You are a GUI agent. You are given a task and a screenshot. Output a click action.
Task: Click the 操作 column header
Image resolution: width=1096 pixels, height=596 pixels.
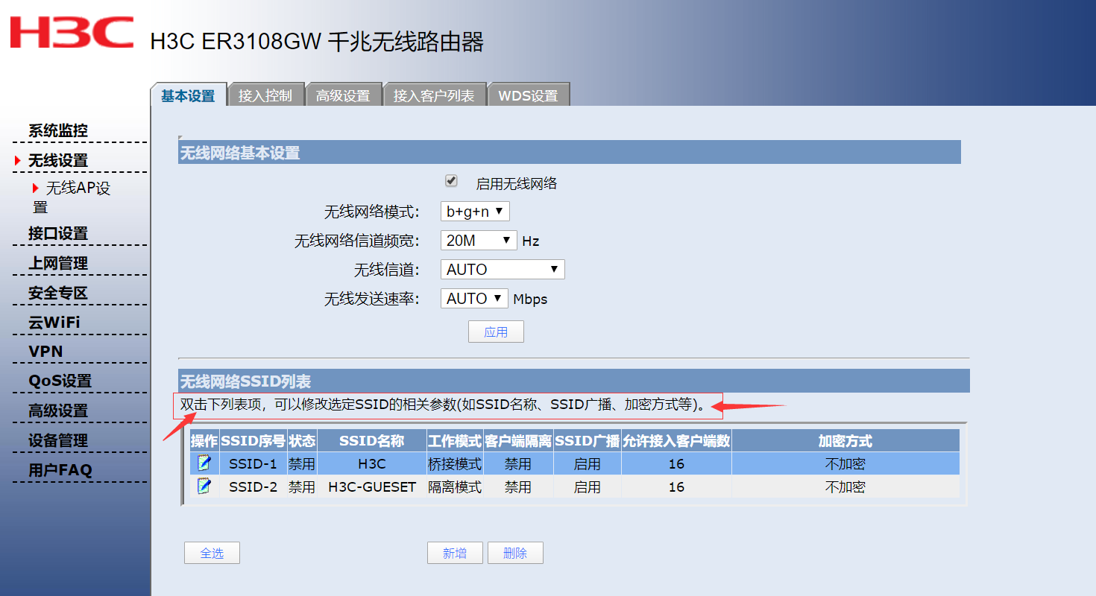(204, 441)
